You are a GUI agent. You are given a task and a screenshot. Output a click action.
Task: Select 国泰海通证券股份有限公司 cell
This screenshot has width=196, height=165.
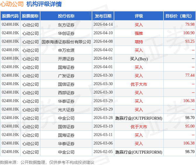[66, 42]
